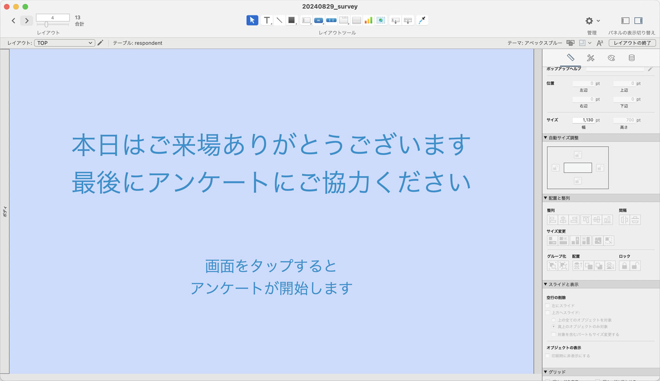Viewport: 660px width, 381px height.
Task: Select the Line tool
Action: pos(279,20)
